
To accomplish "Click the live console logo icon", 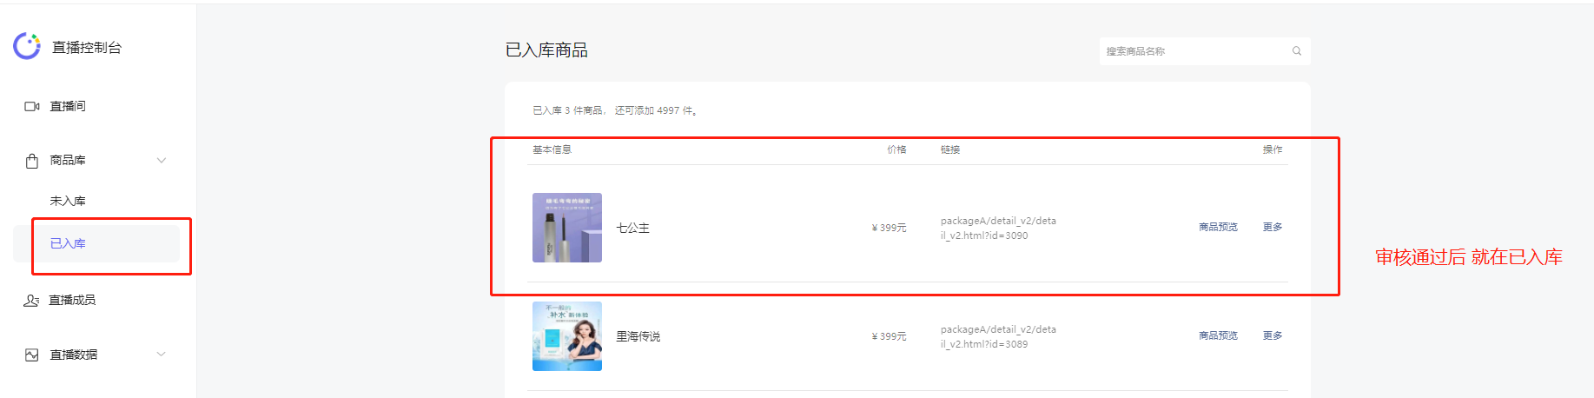I will coord(27,46).
